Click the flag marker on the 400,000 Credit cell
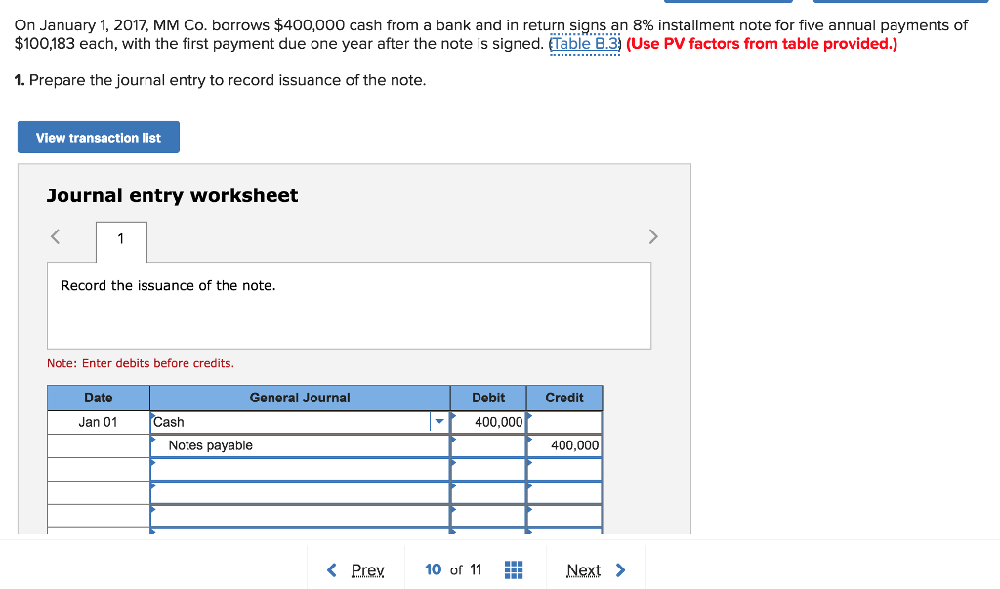Viewport: 1000px width, 589px height. pyautogui.click(x=528, y=439)
